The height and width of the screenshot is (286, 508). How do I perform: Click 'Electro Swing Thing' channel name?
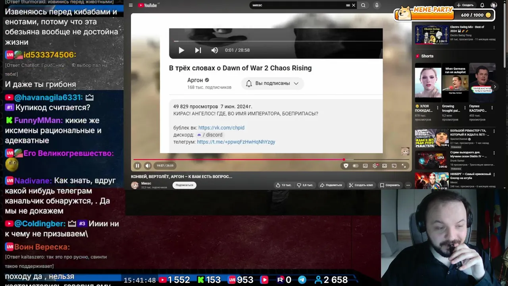(460, 35)
